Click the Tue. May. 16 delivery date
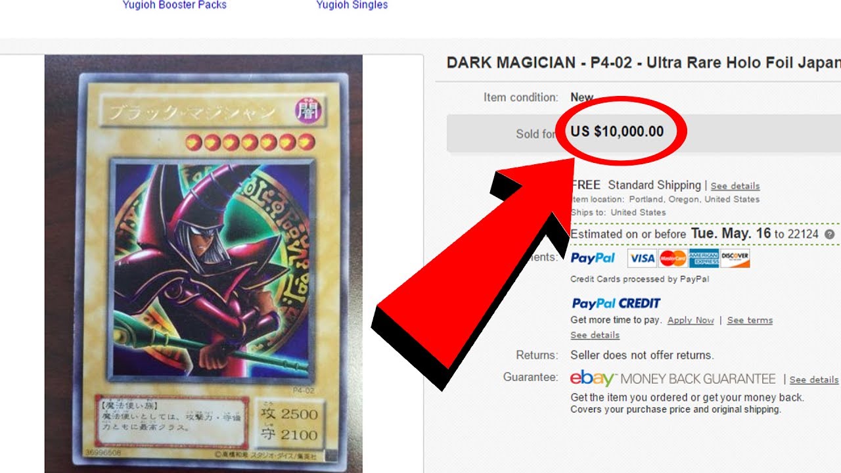 click(731, 234)
